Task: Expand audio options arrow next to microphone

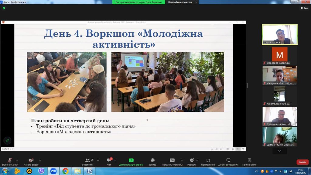Action: [x=17, y=160]
